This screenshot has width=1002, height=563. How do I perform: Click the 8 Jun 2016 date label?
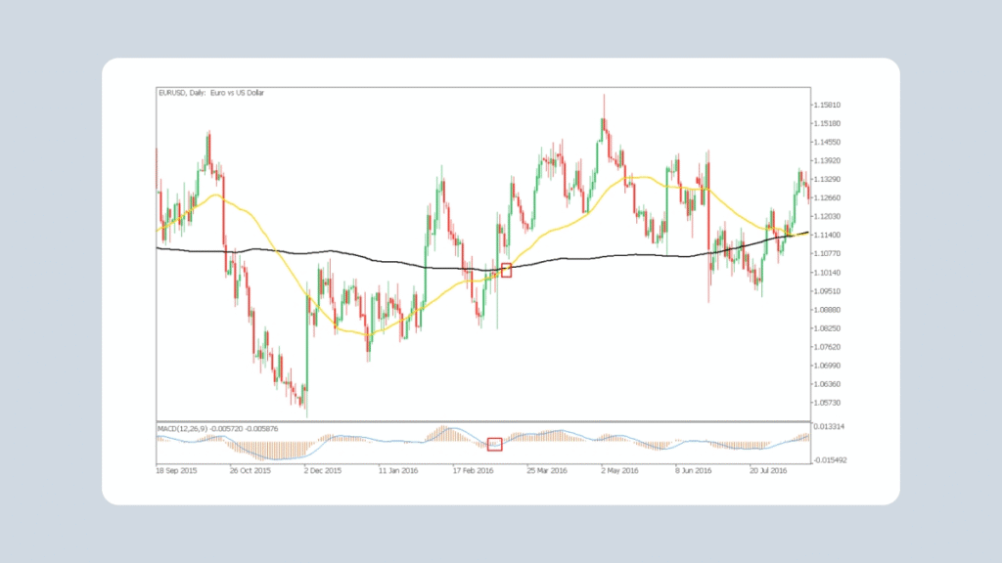pyautogui.click(x=694, y=470)
